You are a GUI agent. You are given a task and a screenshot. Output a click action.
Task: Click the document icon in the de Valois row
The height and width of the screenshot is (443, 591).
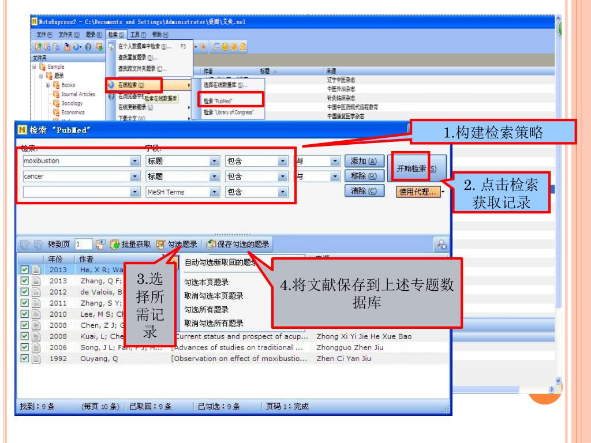36,292
